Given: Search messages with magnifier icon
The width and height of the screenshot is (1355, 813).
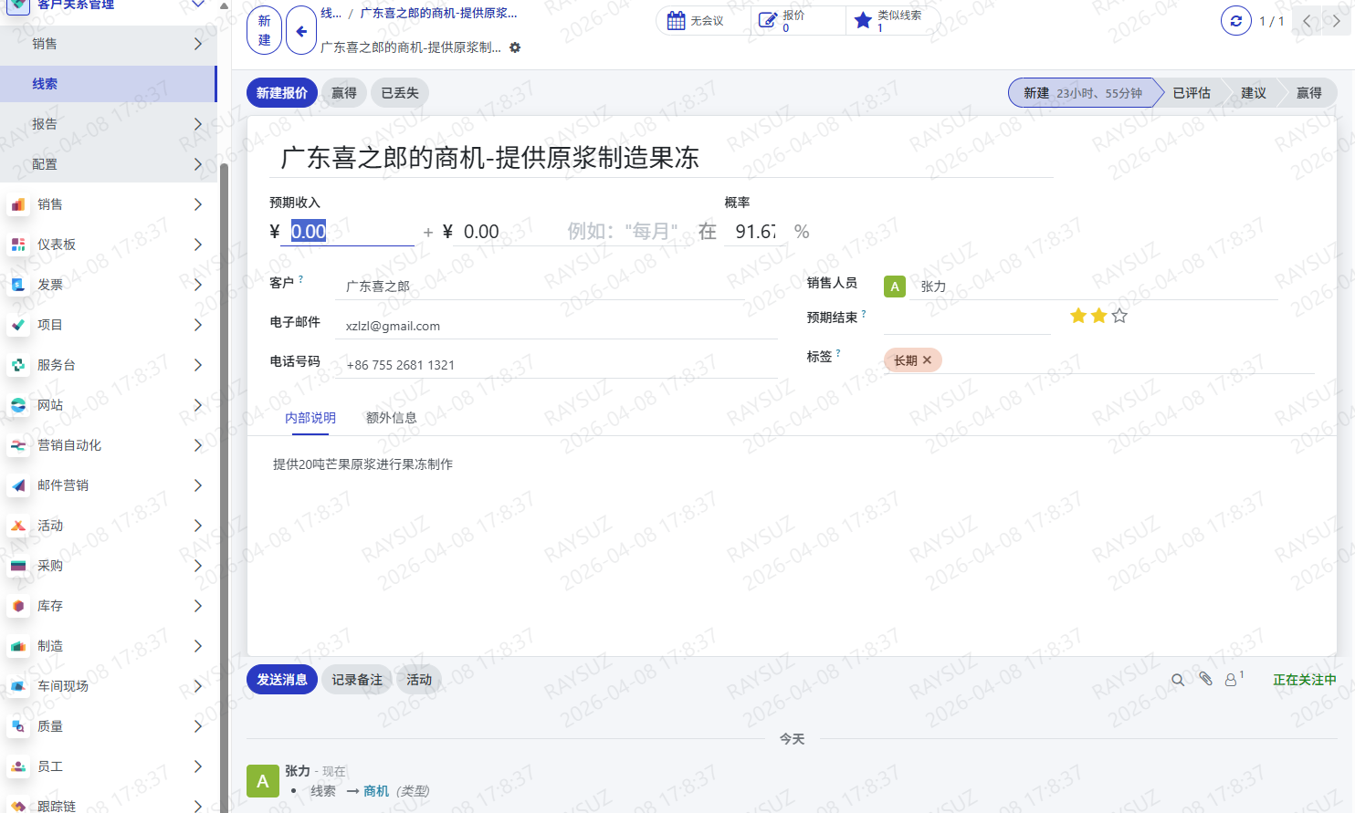Looking at the screenshot, I should (1178, 680).
